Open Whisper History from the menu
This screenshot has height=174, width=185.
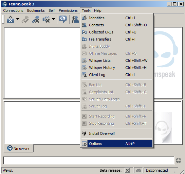pos(117,68)
